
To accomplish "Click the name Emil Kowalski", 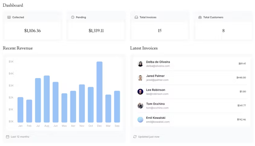I will pyautogui.click(x=155, y=118).
